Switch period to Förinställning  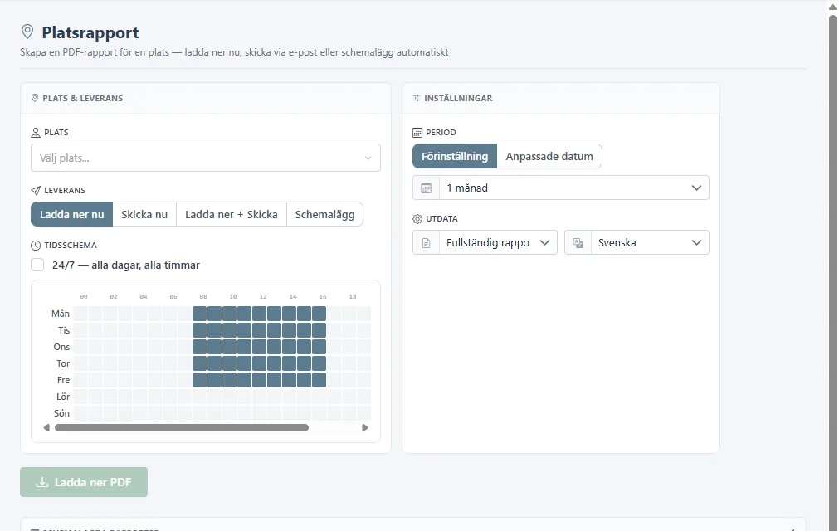point(455,156)
